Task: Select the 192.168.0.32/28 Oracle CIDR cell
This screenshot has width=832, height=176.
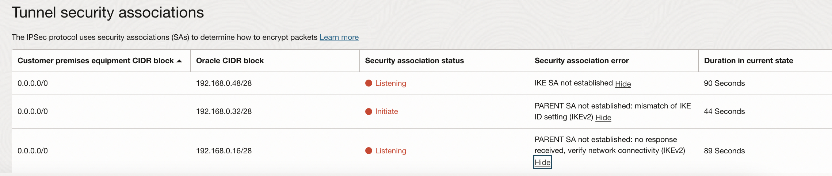Action: pos(224,111)
